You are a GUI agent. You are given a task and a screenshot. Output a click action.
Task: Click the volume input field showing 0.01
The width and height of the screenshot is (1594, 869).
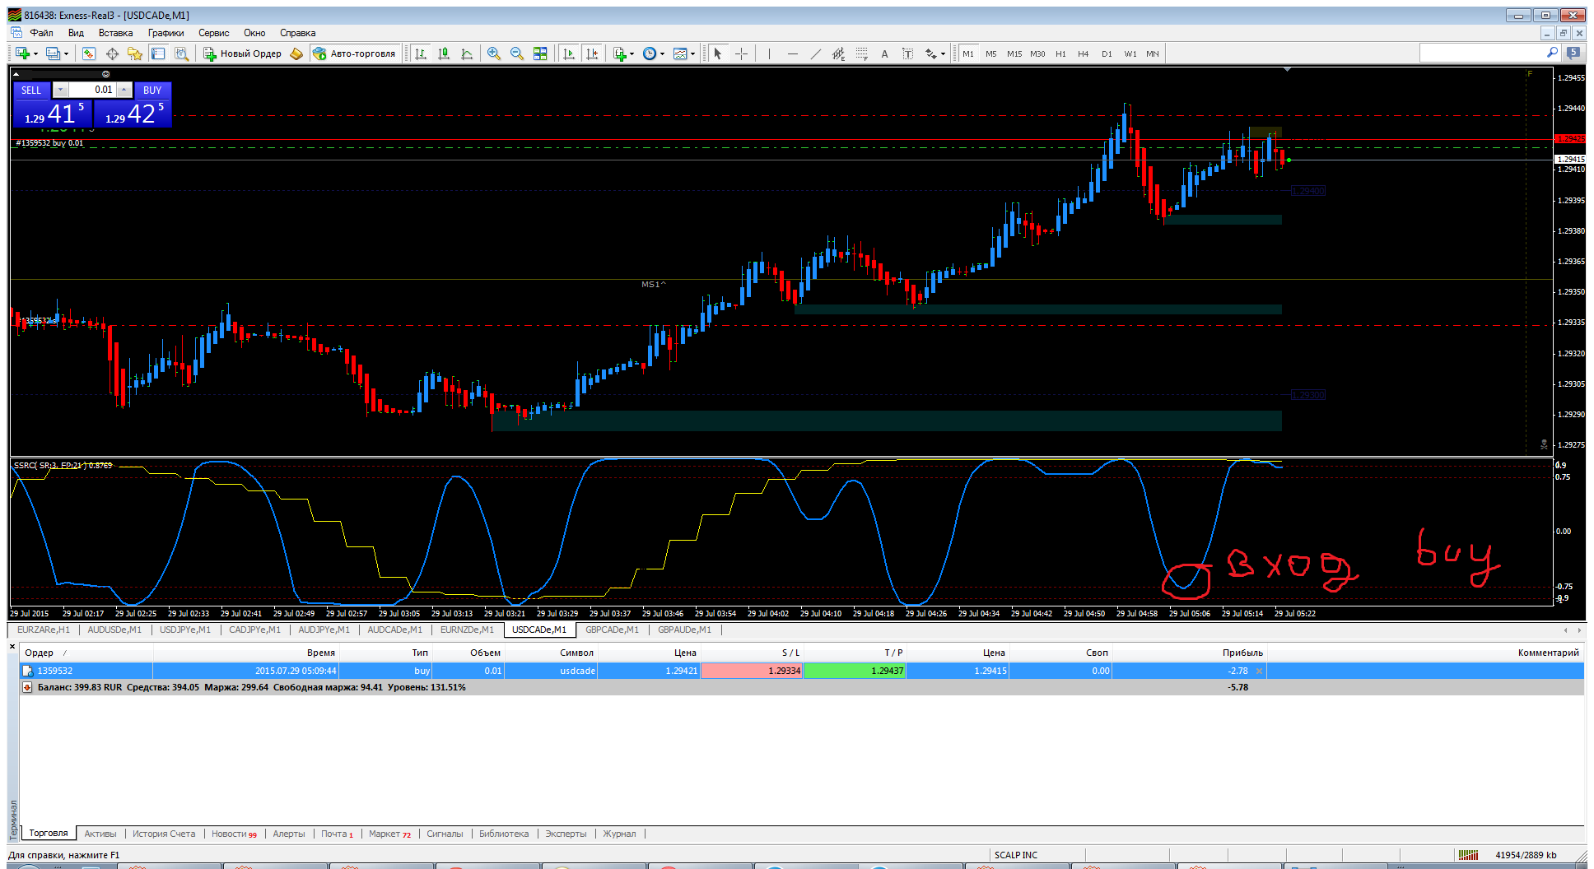[x=92, y=90]
